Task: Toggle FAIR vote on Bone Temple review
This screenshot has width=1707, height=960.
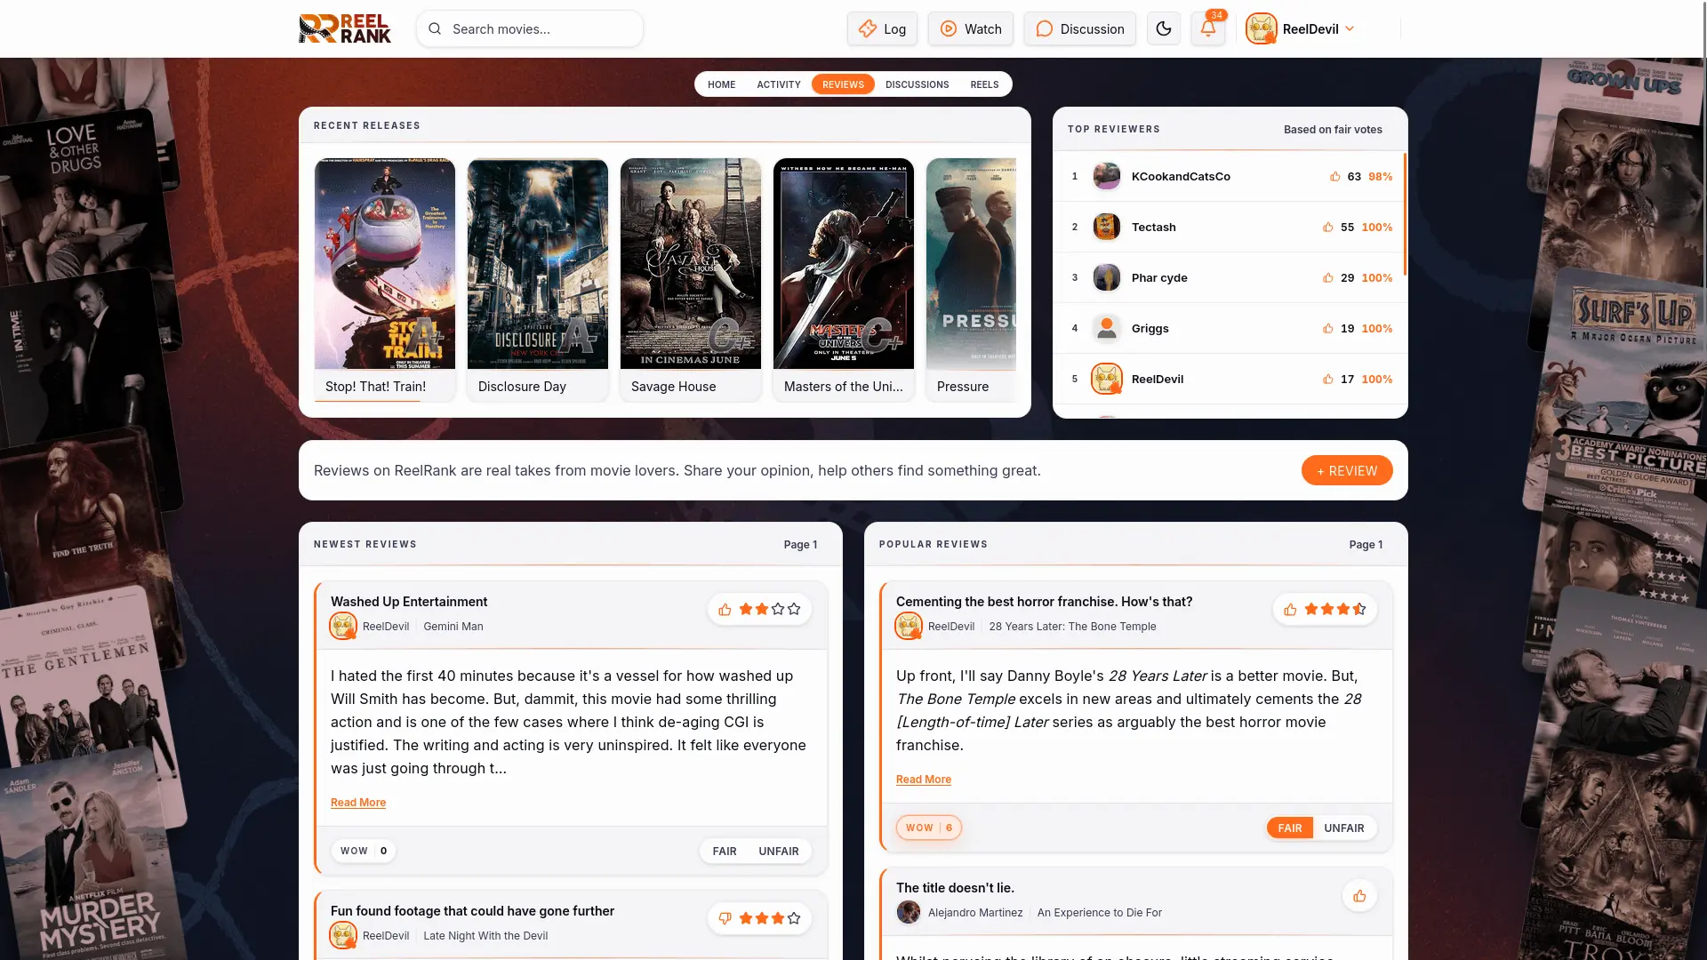Action: click(1290, 828)
